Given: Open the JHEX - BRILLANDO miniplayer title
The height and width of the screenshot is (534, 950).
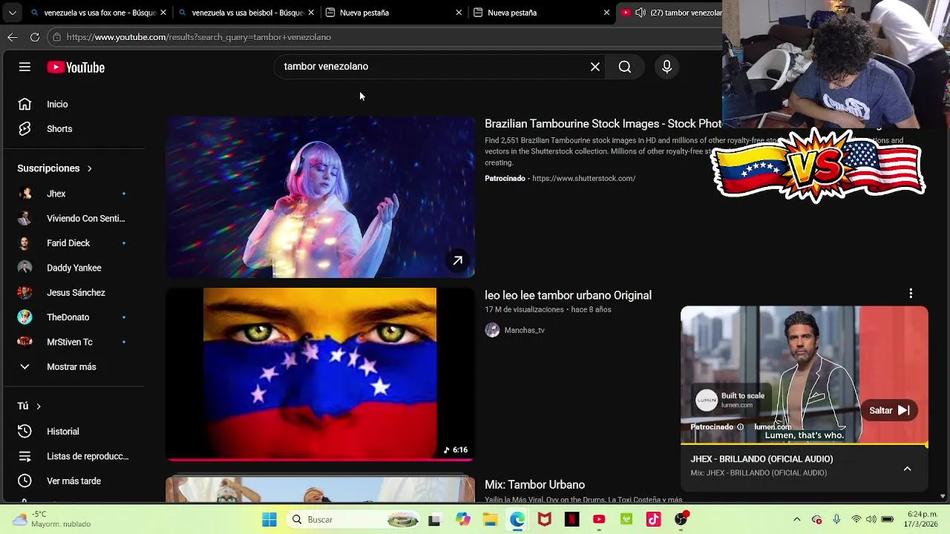Looking at the screenshot, I should [761, 459].
